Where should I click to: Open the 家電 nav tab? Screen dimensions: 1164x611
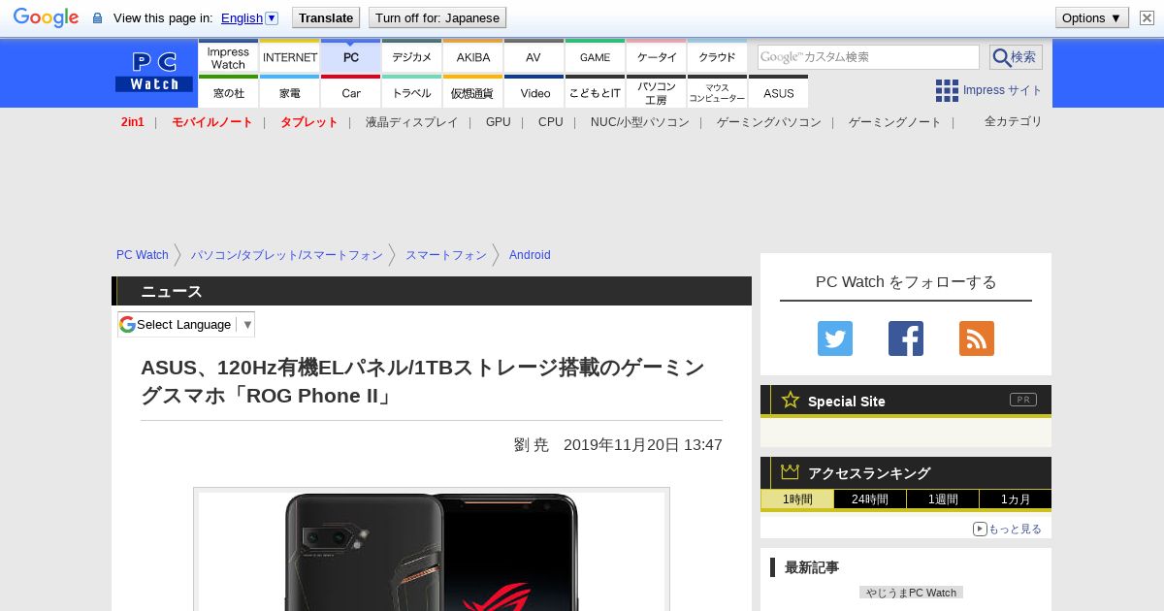pyautogui.click(x=290, y=92)
